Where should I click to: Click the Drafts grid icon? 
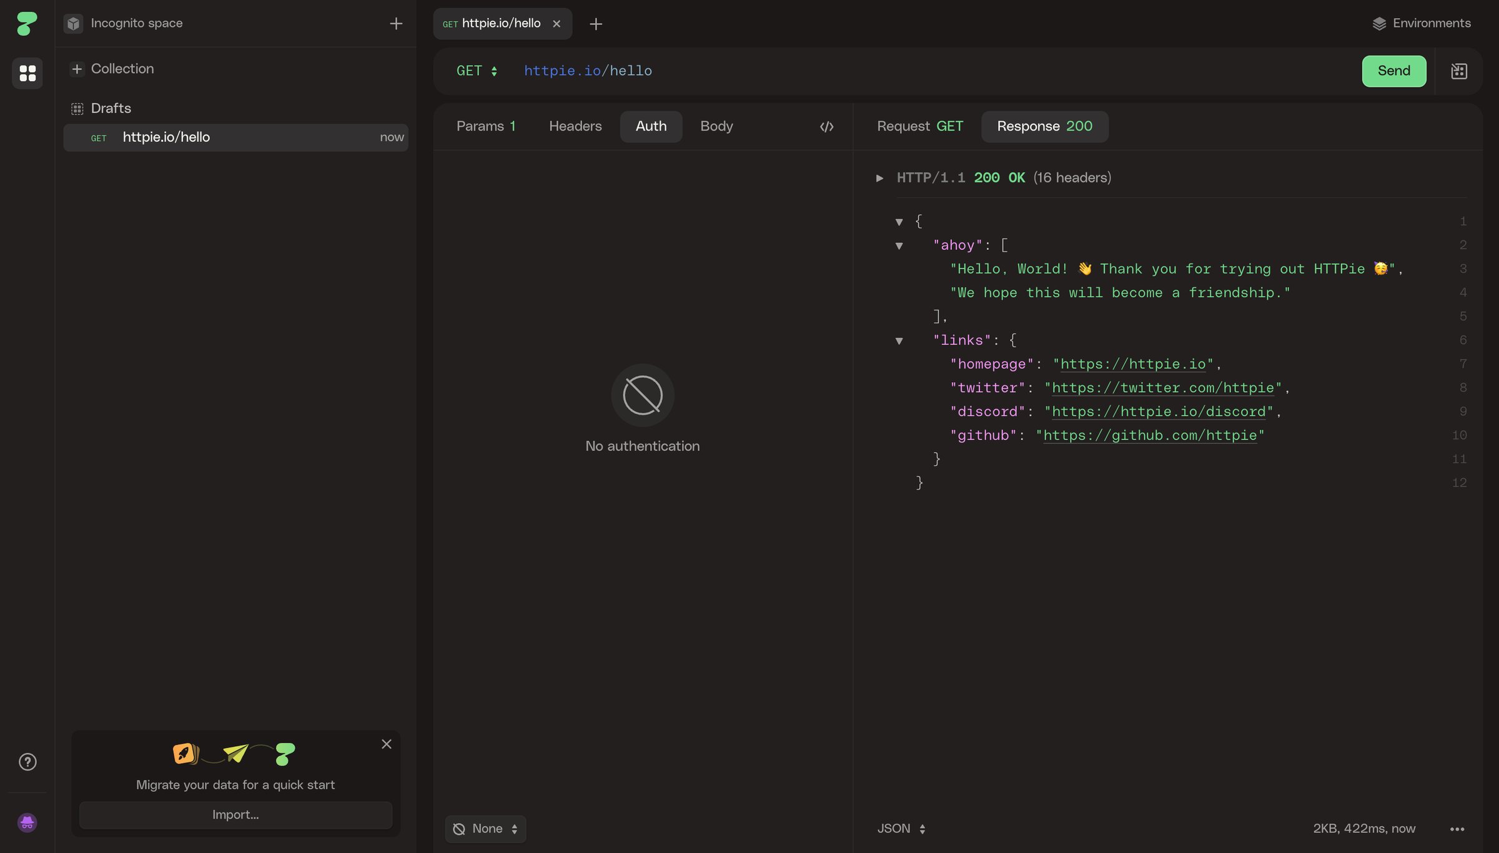point(77,108)
